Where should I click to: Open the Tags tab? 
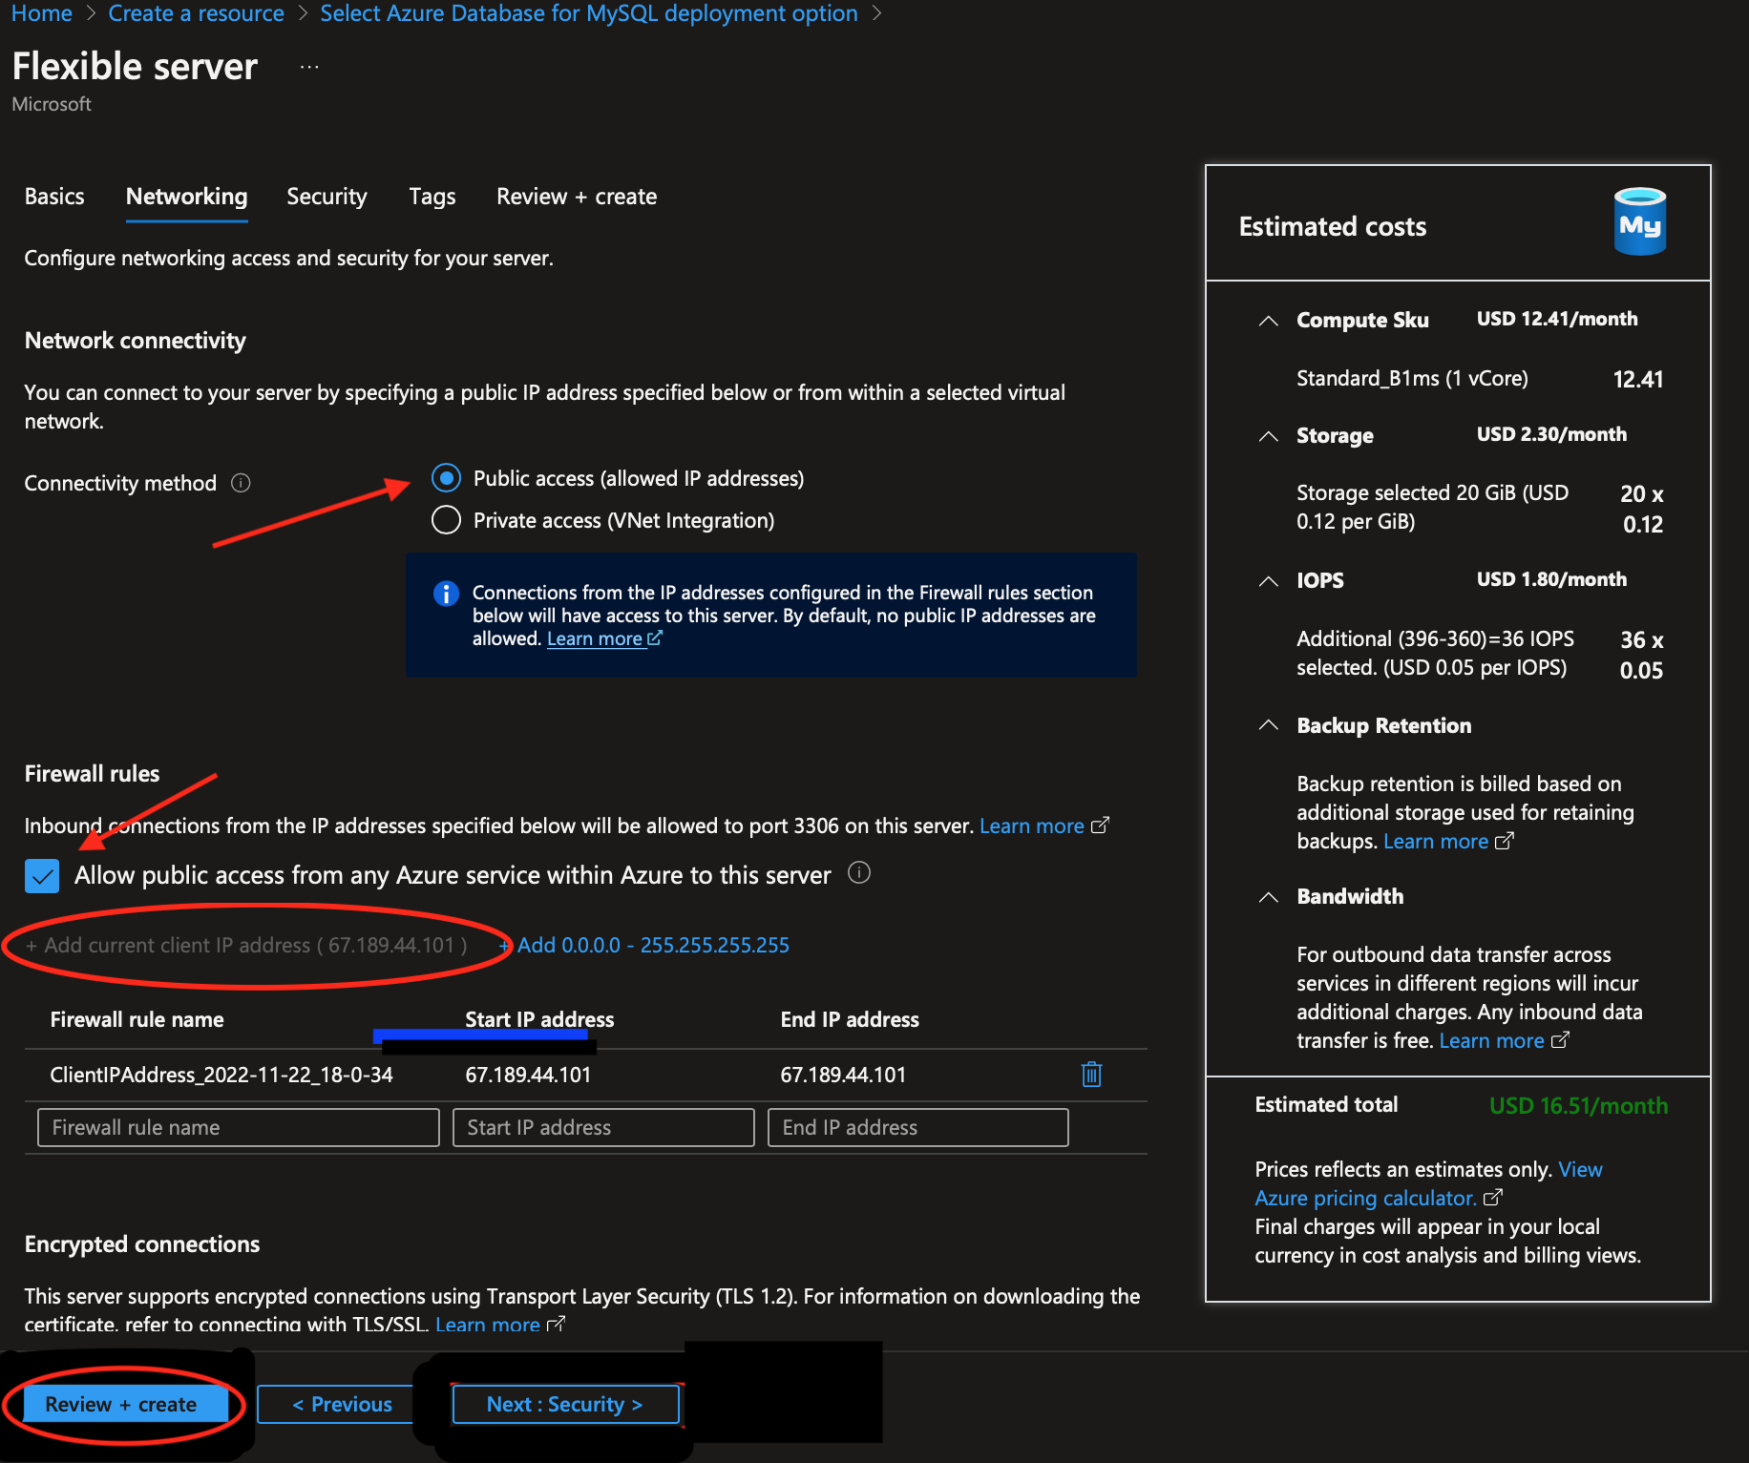pos(432,197)
